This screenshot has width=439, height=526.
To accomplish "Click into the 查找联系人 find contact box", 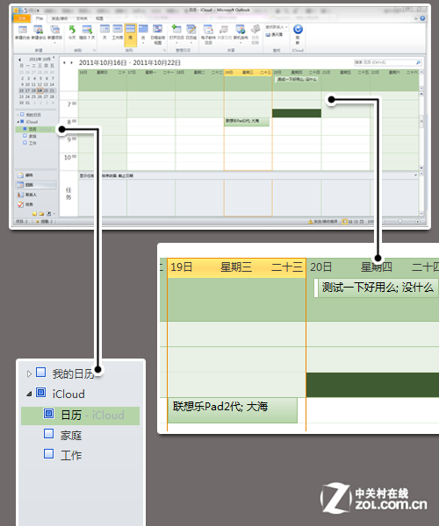I will (276, 27).
